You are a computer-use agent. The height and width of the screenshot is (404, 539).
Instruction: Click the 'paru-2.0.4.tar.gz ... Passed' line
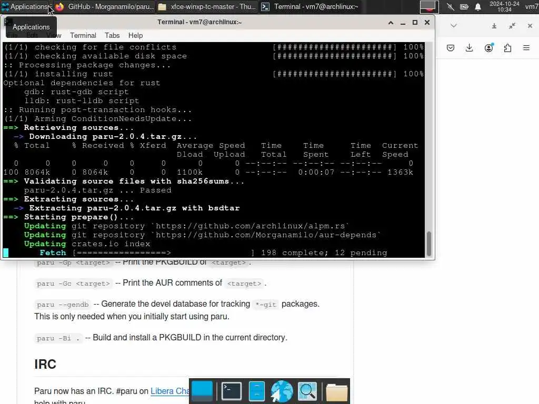click(x=97, y=190)
